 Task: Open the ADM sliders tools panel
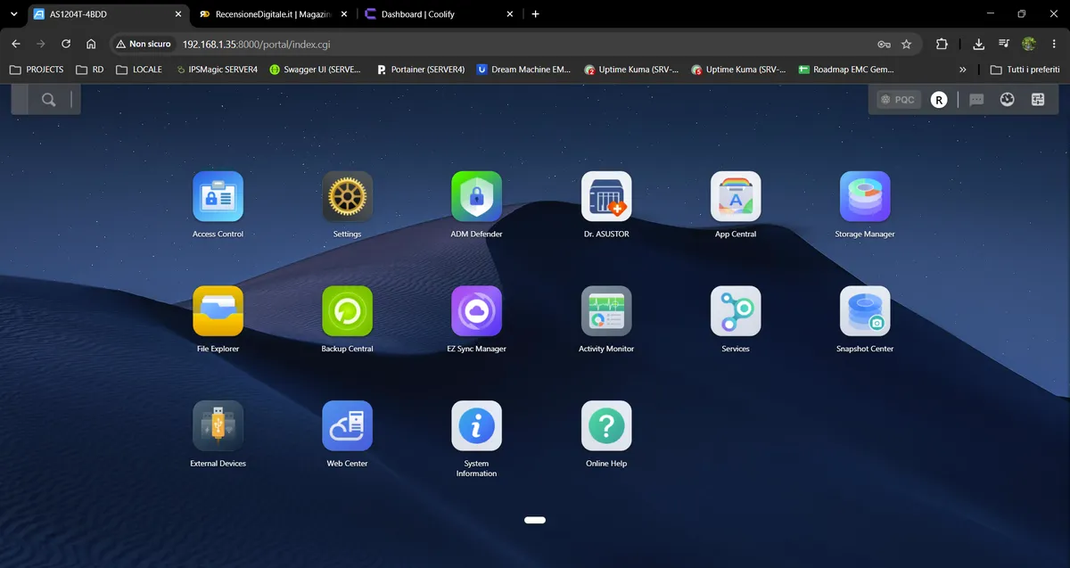click(x=1038, y=100)
